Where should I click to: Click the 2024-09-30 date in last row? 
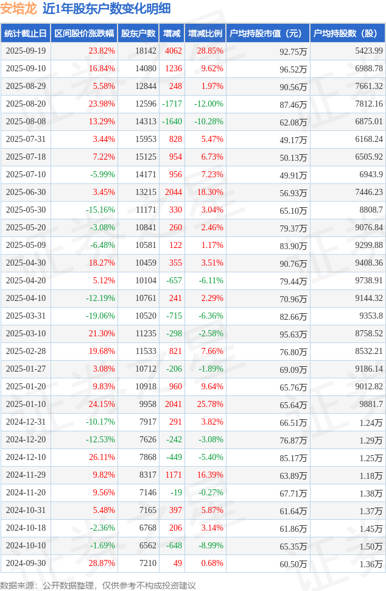(25, 564)
